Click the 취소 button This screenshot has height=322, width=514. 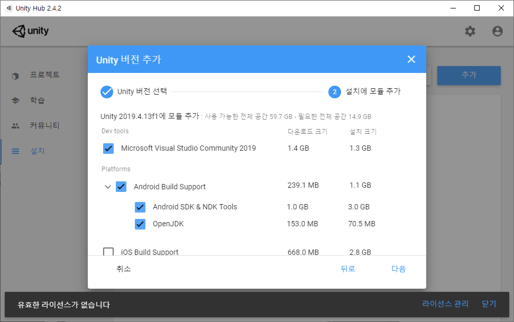pos(124,269)
